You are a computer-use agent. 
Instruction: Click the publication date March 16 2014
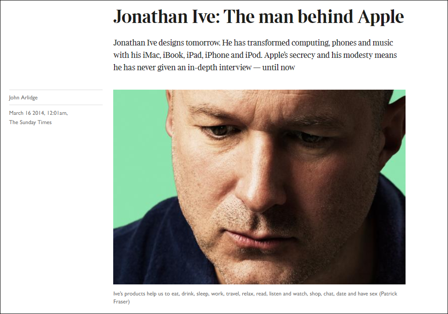point(27,113)
